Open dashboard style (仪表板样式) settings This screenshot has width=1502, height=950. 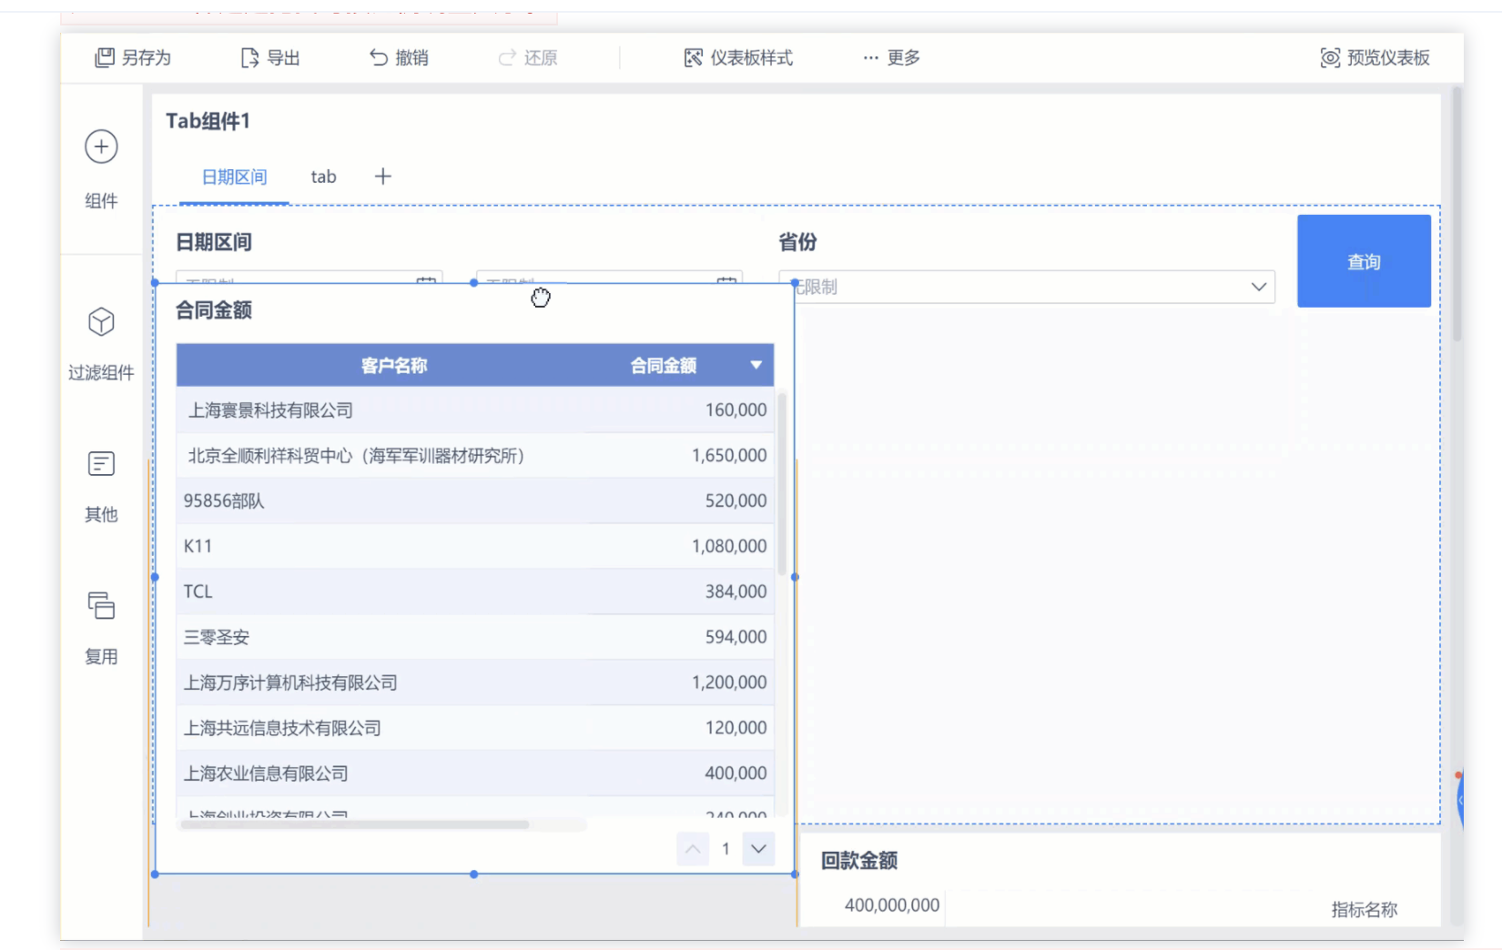coord(738,57)
